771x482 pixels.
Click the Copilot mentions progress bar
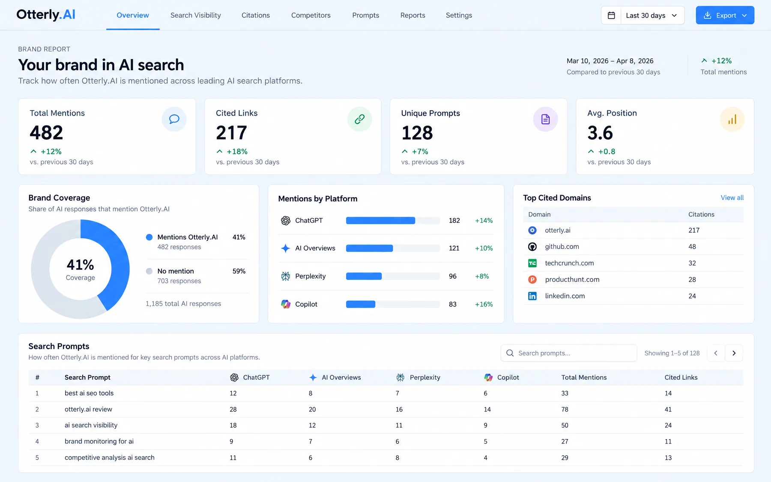click(393, 304)
